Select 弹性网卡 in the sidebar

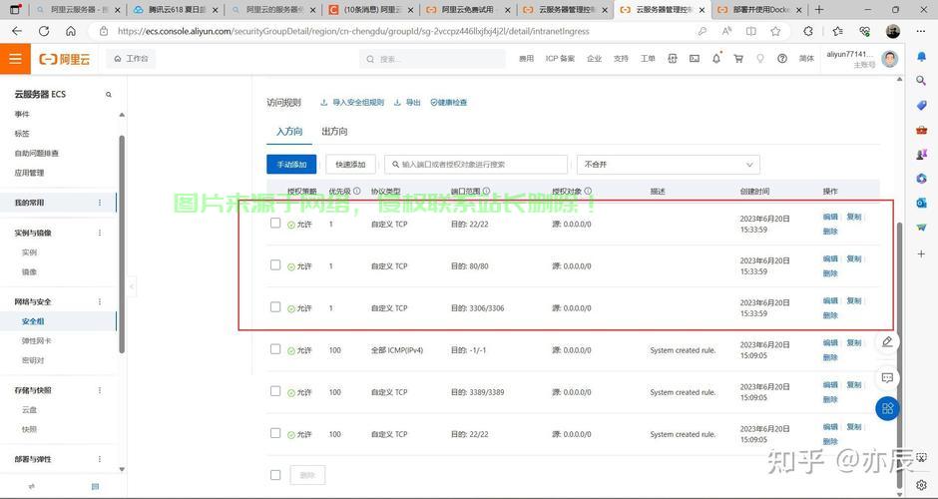(x=37, y=341)
